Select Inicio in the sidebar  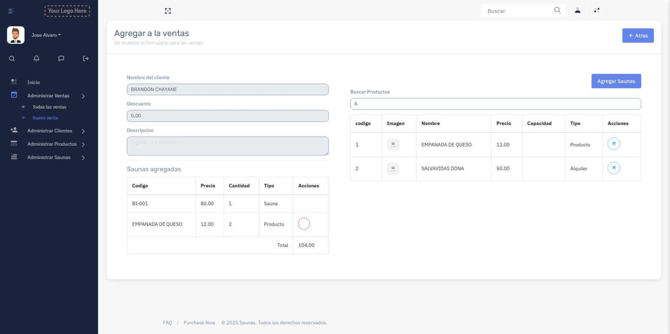(x=33, y=82)
